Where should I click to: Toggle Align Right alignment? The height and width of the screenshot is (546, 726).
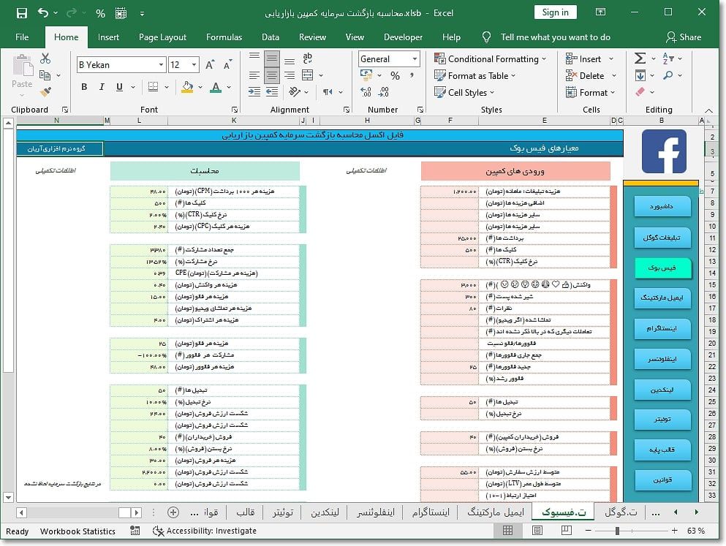click(x=290, y=75)
